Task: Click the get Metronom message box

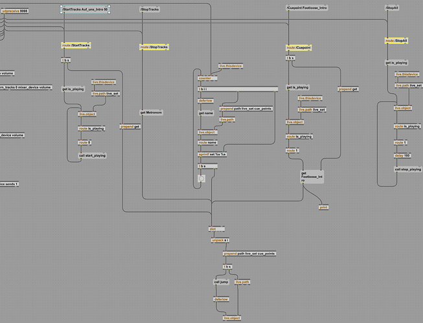Action: [151, 112]
